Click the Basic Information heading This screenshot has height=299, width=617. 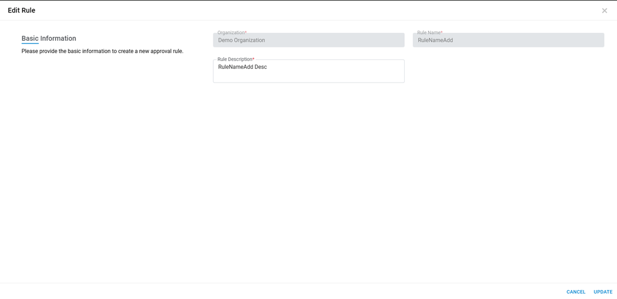49,38
